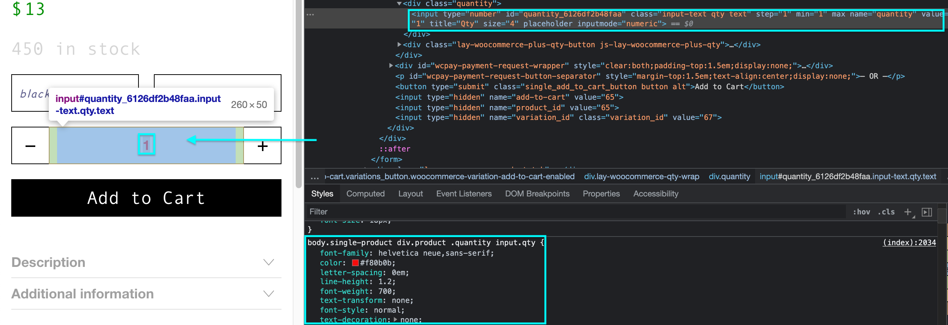Collapse the div class quantity node

(399, 4)
